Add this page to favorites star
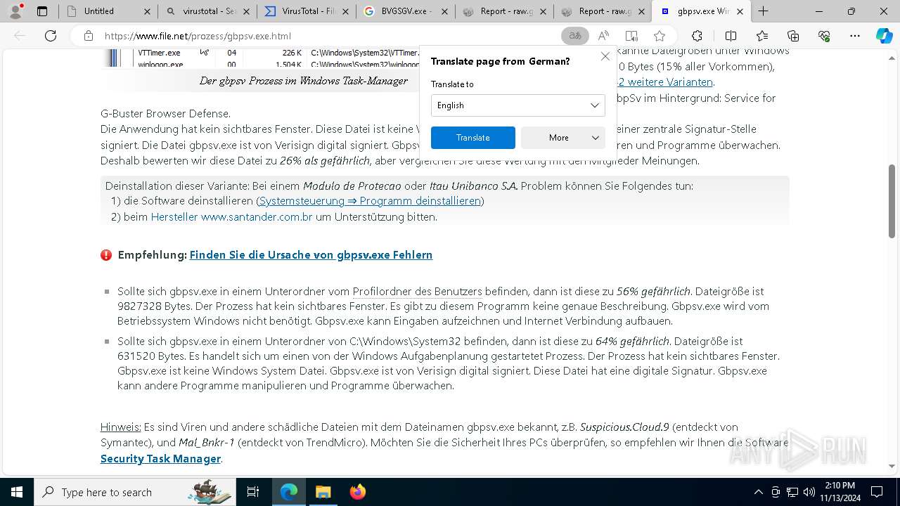Image resolution: width=900 pixels, height=506 pixels. coord(660,36)
